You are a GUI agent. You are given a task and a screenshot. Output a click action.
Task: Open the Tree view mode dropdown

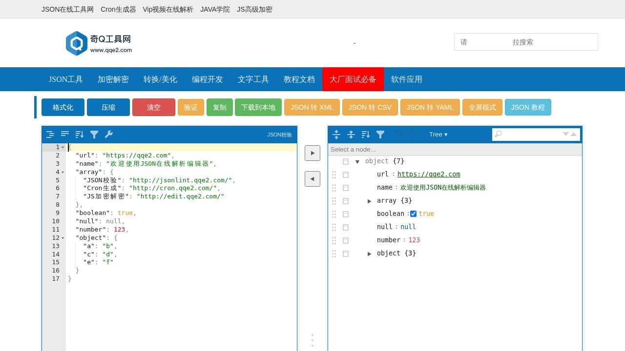[x=438, y=134]
